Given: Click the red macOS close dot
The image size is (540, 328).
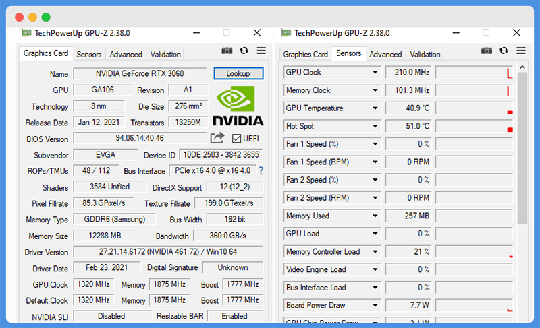Looking at the screenshot, I should pyautogui.click(x=20, y=17).
